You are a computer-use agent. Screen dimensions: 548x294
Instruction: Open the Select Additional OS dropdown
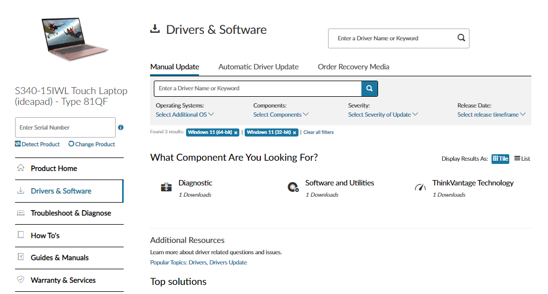pos(184,114)
